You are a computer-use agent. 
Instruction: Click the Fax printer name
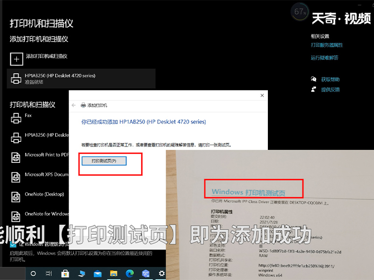(x=28, y=115)
